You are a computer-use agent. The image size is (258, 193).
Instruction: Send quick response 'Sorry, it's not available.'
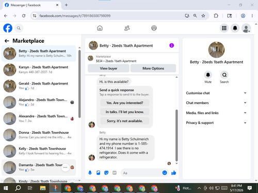[125, 121]
